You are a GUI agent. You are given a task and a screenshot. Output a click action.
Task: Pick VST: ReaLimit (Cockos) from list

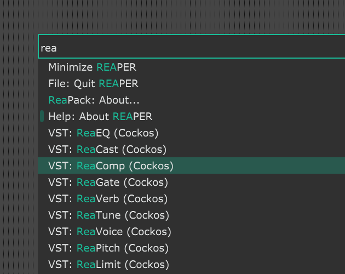[x=108, y=265]
